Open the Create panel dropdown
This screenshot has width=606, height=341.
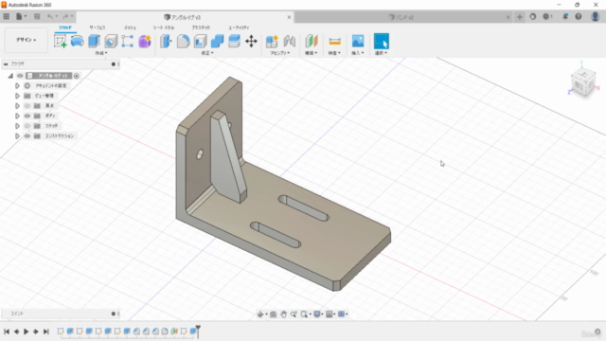pyautogui.click(x=101, y=53)
